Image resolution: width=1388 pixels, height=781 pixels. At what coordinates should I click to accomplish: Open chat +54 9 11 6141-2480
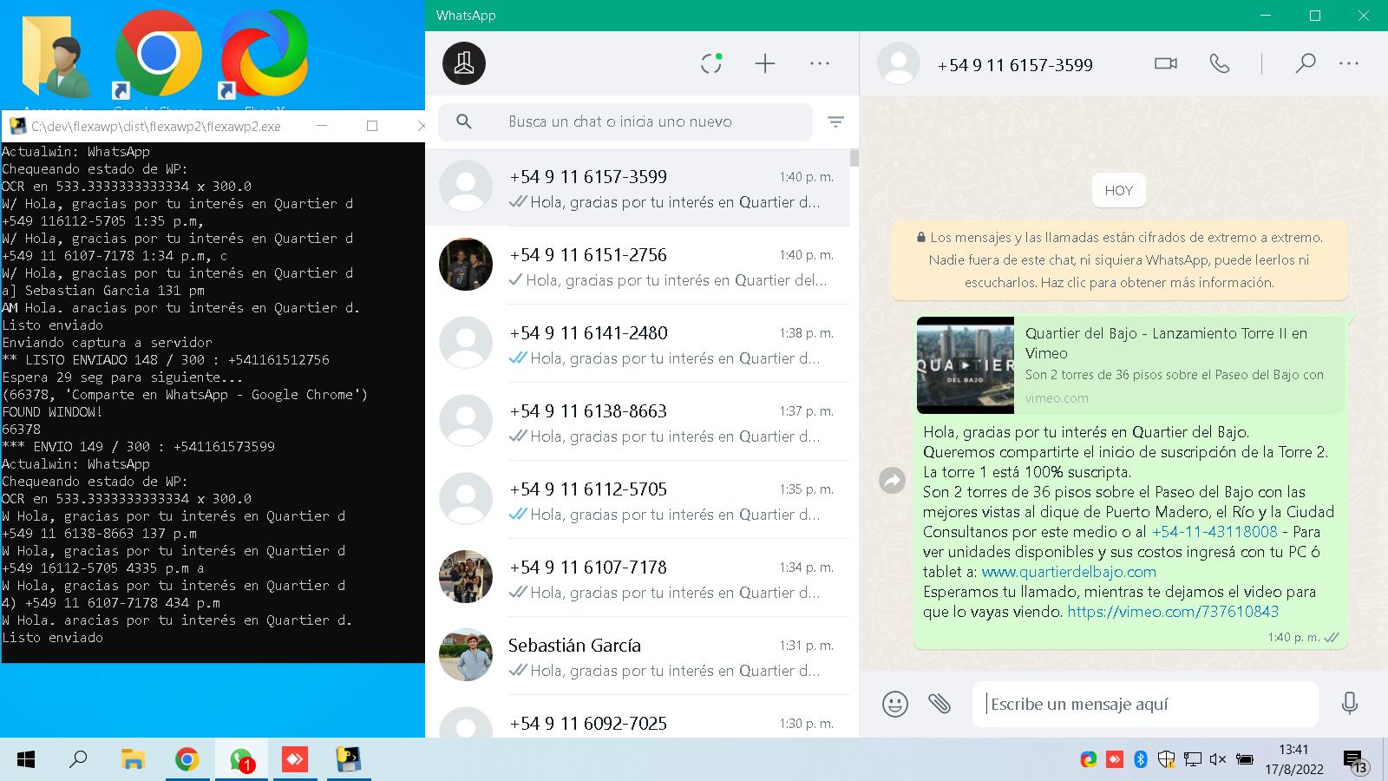point(638,344)
